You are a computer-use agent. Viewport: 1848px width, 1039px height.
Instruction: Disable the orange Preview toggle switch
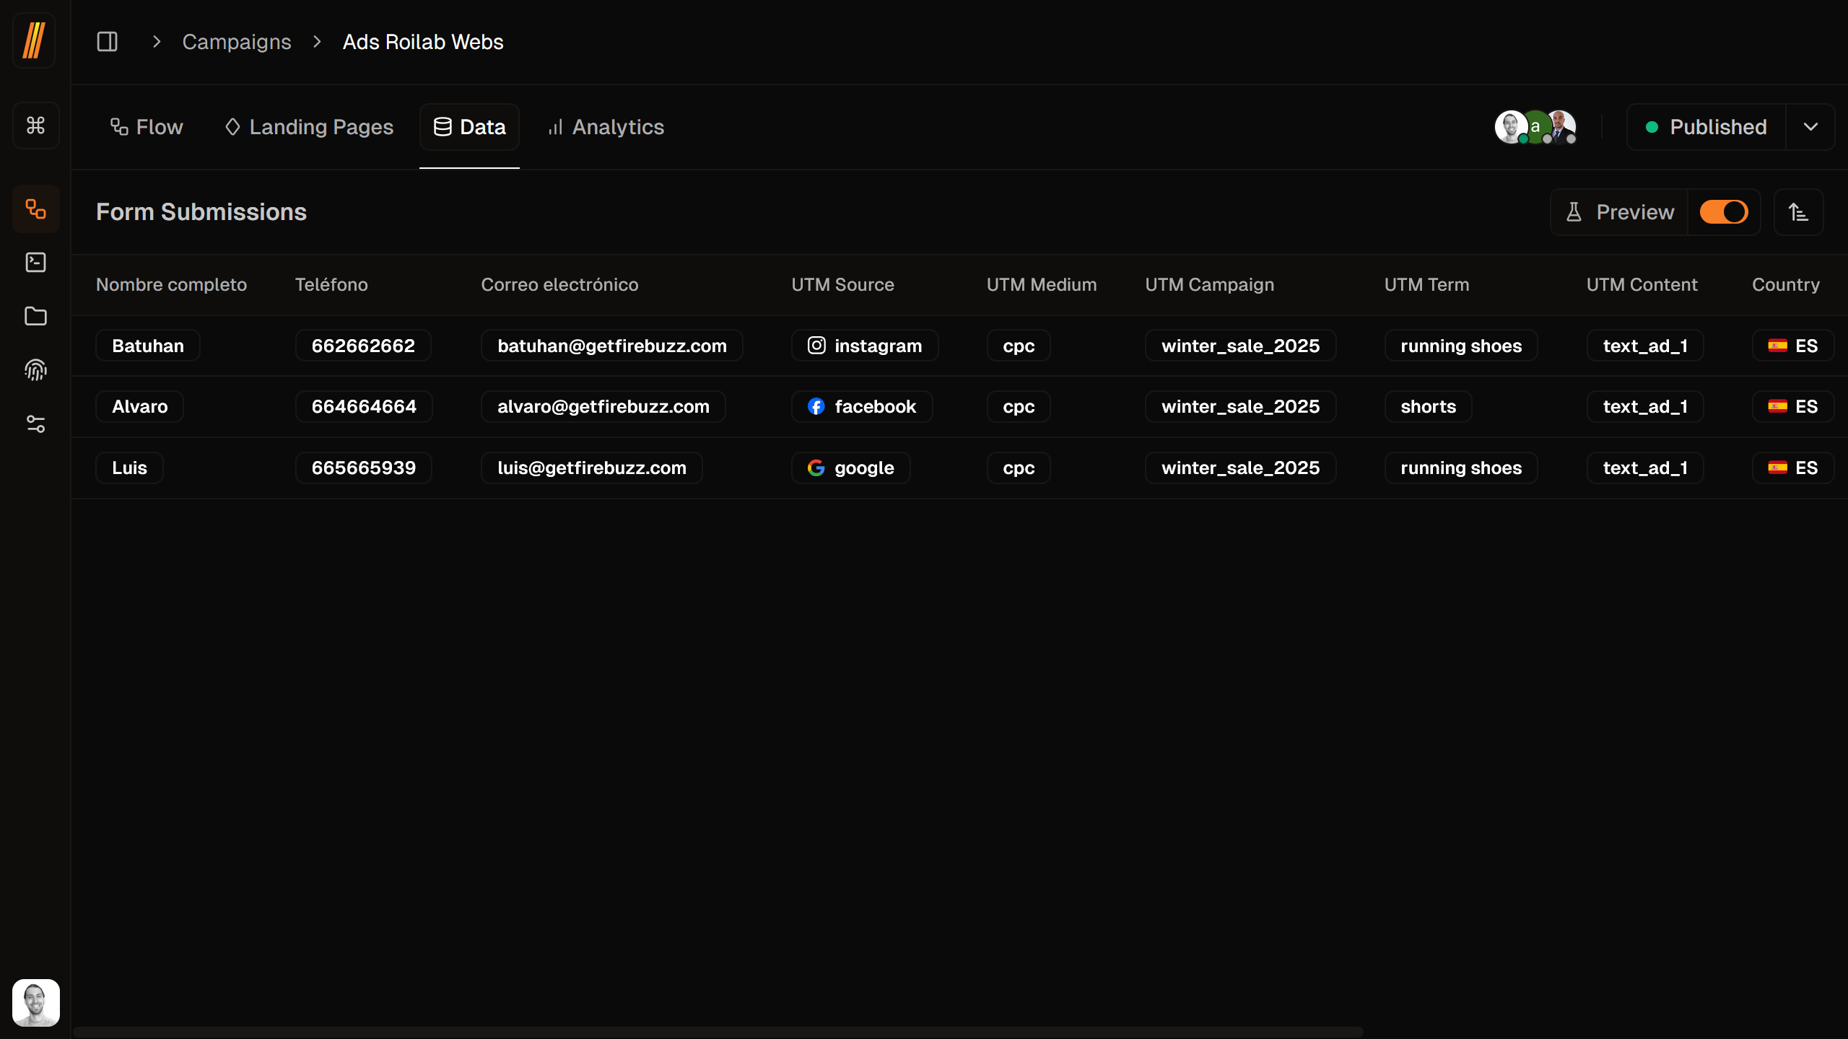1724,211
